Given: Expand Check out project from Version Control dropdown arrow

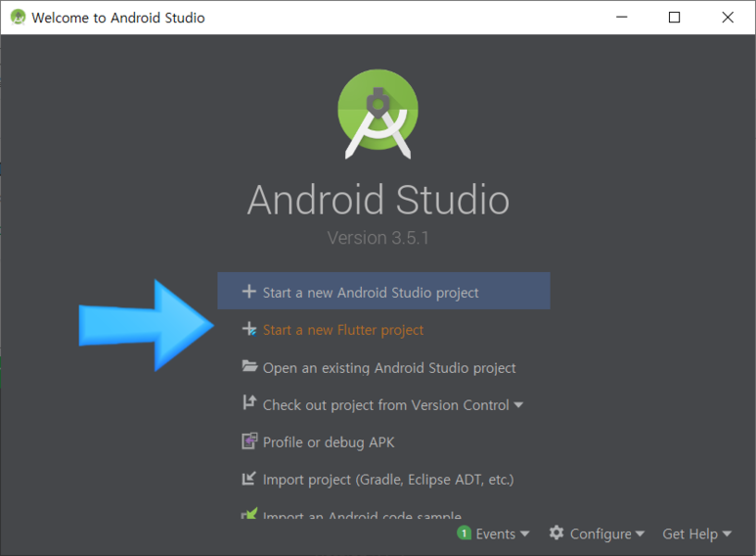Looking at the screenshot, I should [518, 405].
